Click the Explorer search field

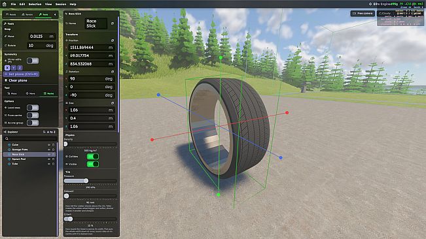tap(30, 138)
